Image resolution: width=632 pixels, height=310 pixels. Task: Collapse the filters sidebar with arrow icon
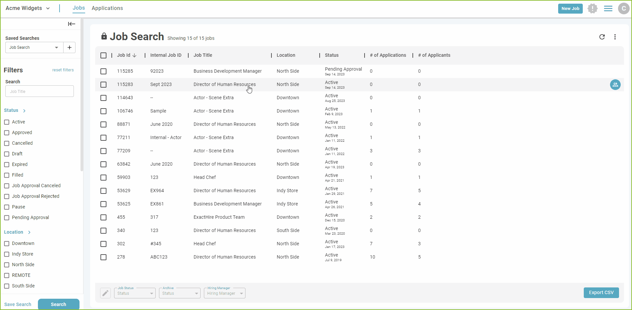click(x=72, y=24)
